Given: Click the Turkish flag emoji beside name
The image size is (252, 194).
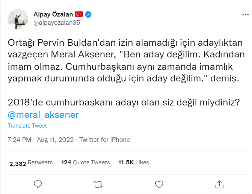Looking at the screenshot, I should (x=79, y=14).
